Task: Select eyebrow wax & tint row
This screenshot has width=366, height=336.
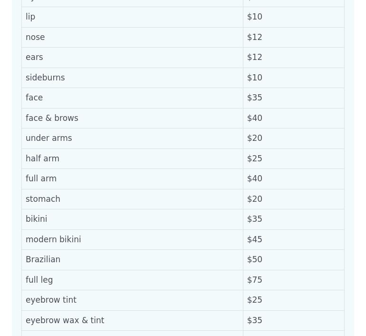Action: coord(65,320)
